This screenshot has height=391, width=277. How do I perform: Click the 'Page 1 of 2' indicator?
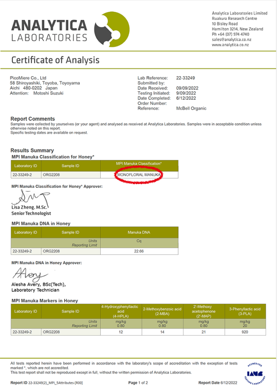[x=138, y=383]
